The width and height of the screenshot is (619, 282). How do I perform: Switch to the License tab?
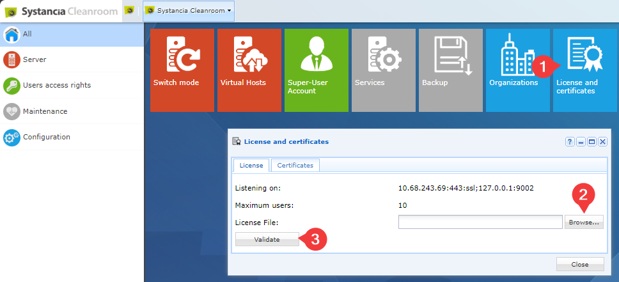251,166
